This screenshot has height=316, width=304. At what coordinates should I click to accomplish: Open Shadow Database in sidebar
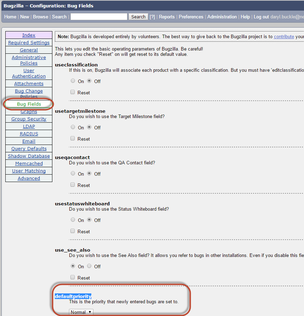pyautogui.click(x=29, y=156)
